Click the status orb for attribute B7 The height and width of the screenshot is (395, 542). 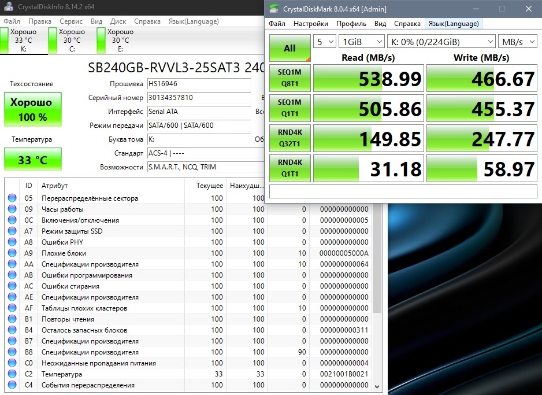[x=12, y=341]
